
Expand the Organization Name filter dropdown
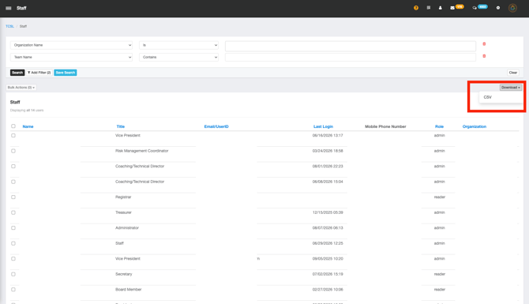(x=71, y=45)
